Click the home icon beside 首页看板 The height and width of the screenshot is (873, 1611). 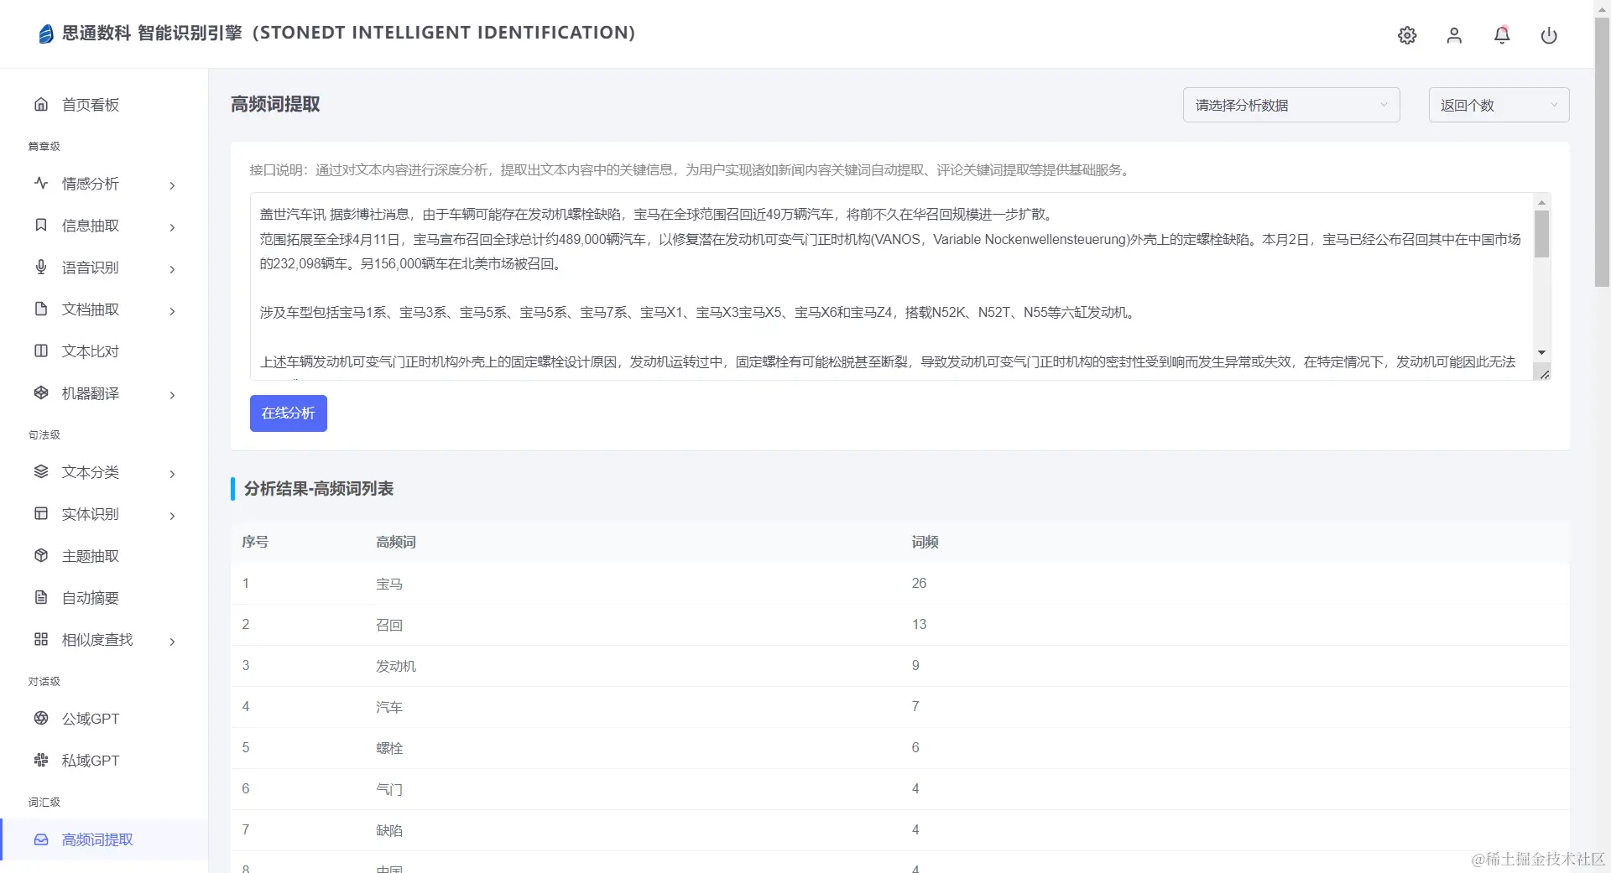tap(41, 104)
